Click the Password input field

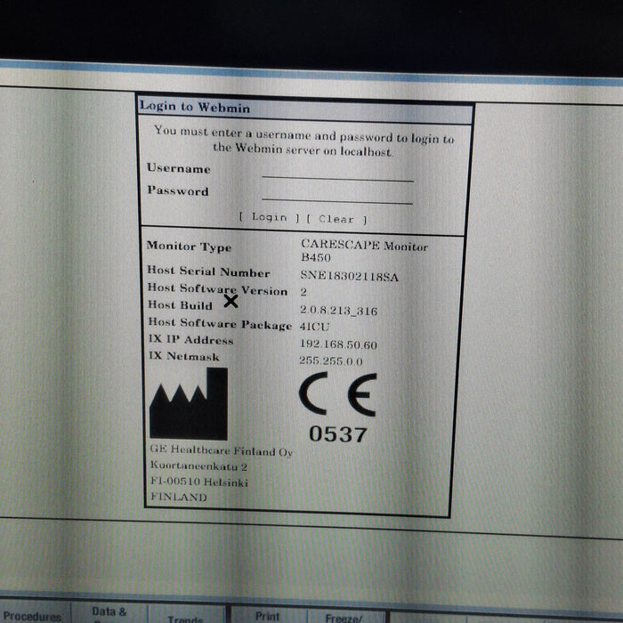click(x=337, y=196)
